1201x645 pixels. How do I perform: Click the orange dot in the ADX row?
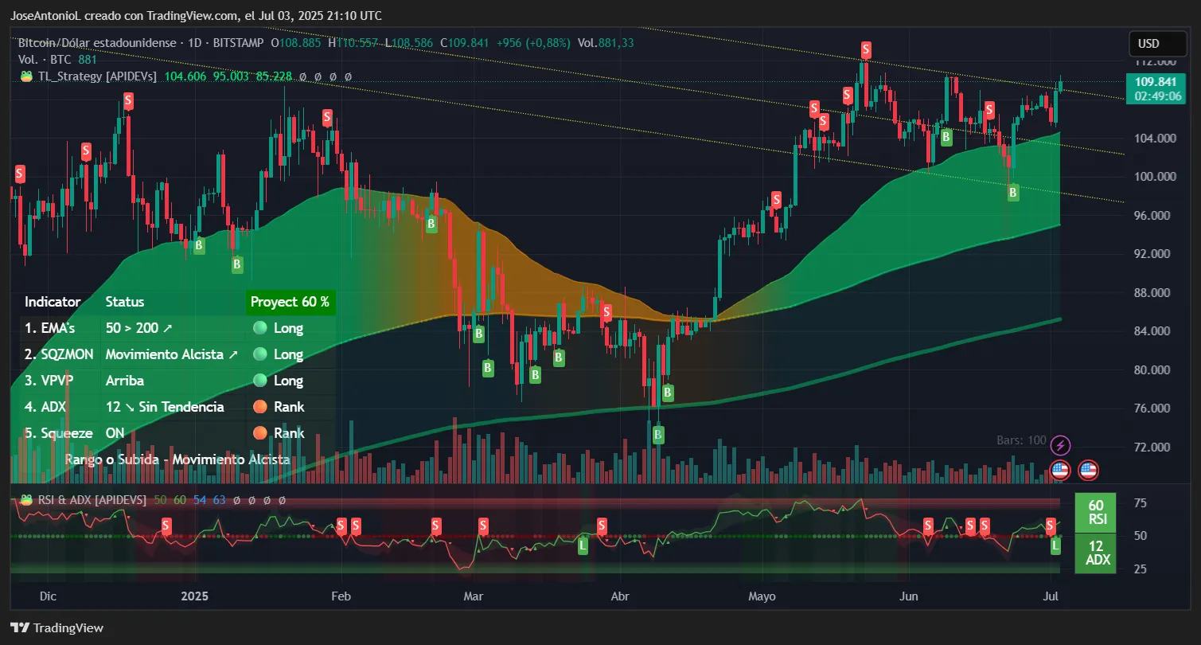tap(259, 407)
